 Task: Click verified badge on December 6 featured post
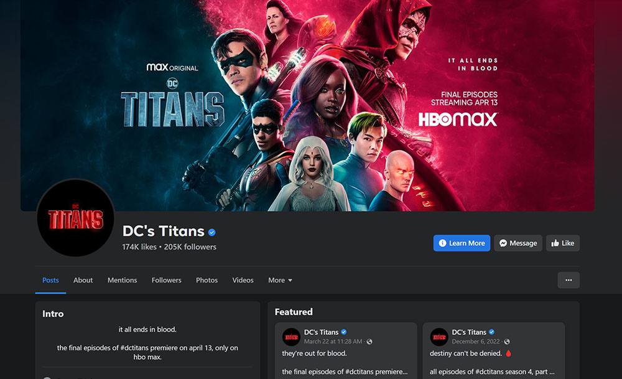491,332
